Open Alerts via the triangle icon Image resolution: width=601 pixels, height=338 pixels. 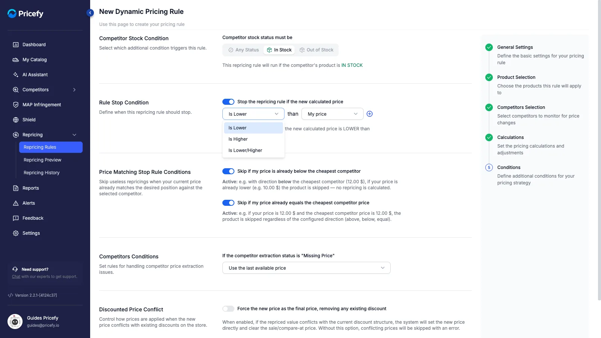(16, 203)
